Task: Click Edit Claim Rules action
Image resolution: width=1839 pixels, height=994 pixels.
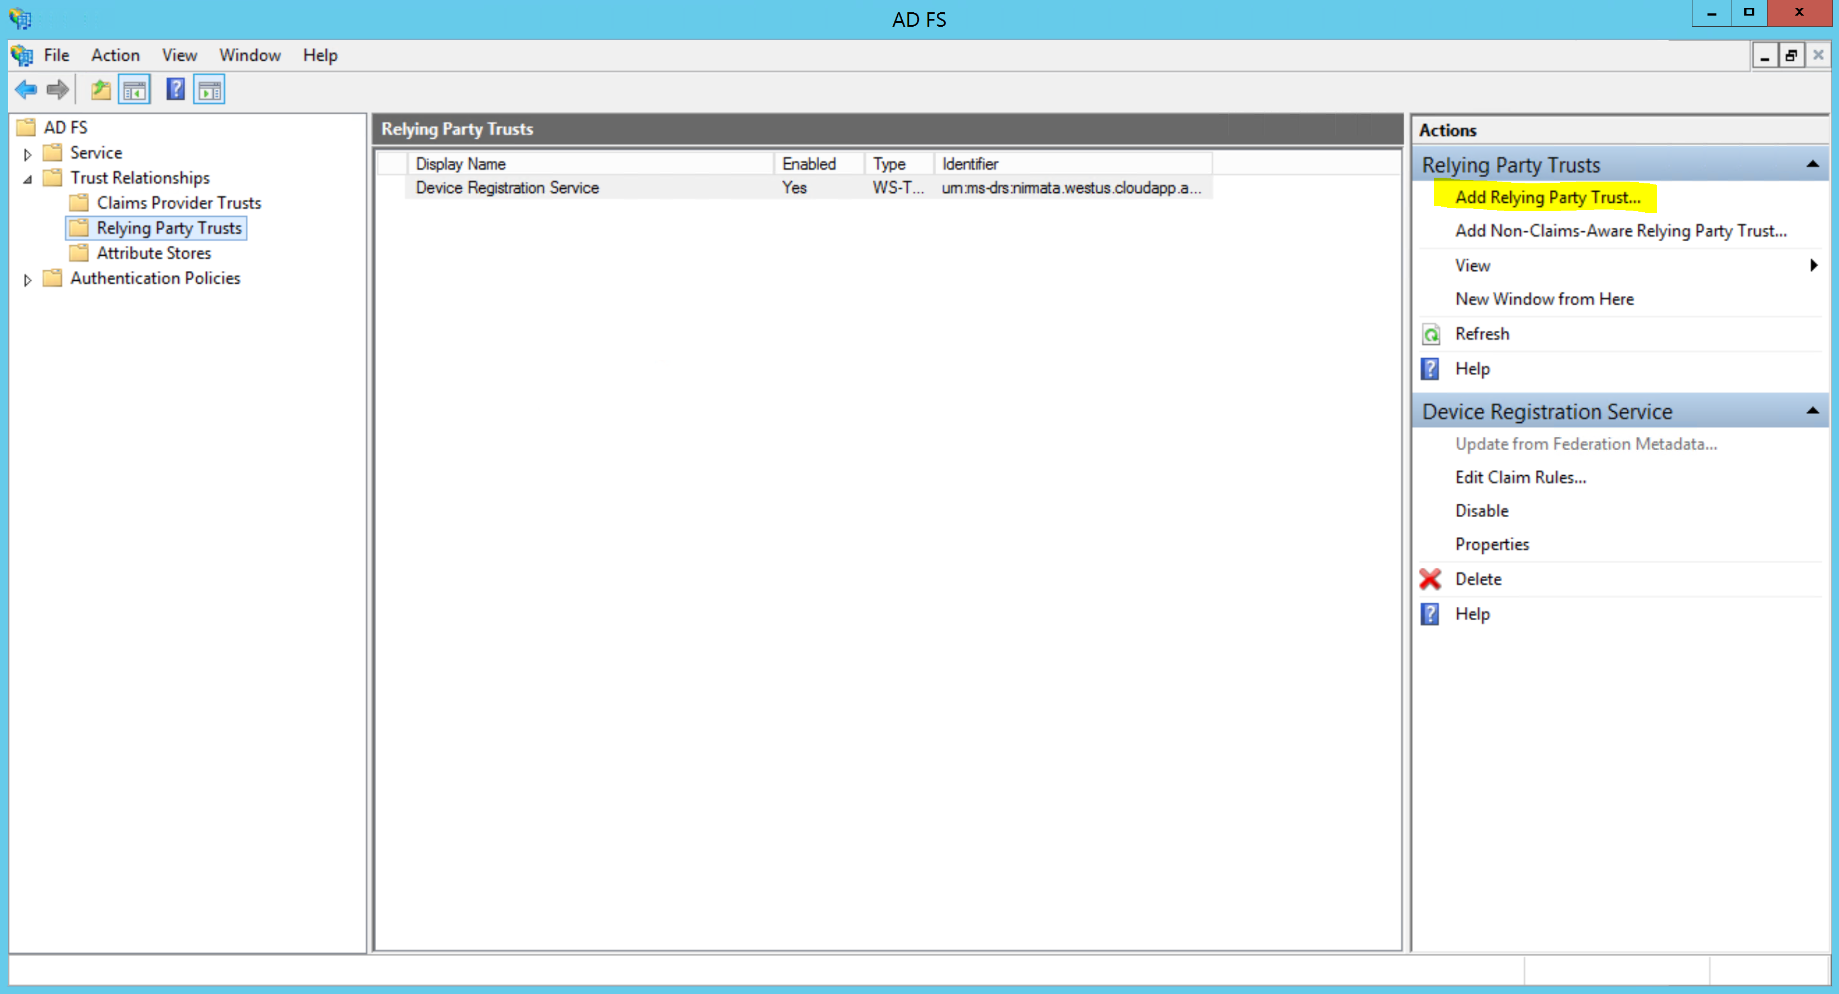Action: 1521,477
